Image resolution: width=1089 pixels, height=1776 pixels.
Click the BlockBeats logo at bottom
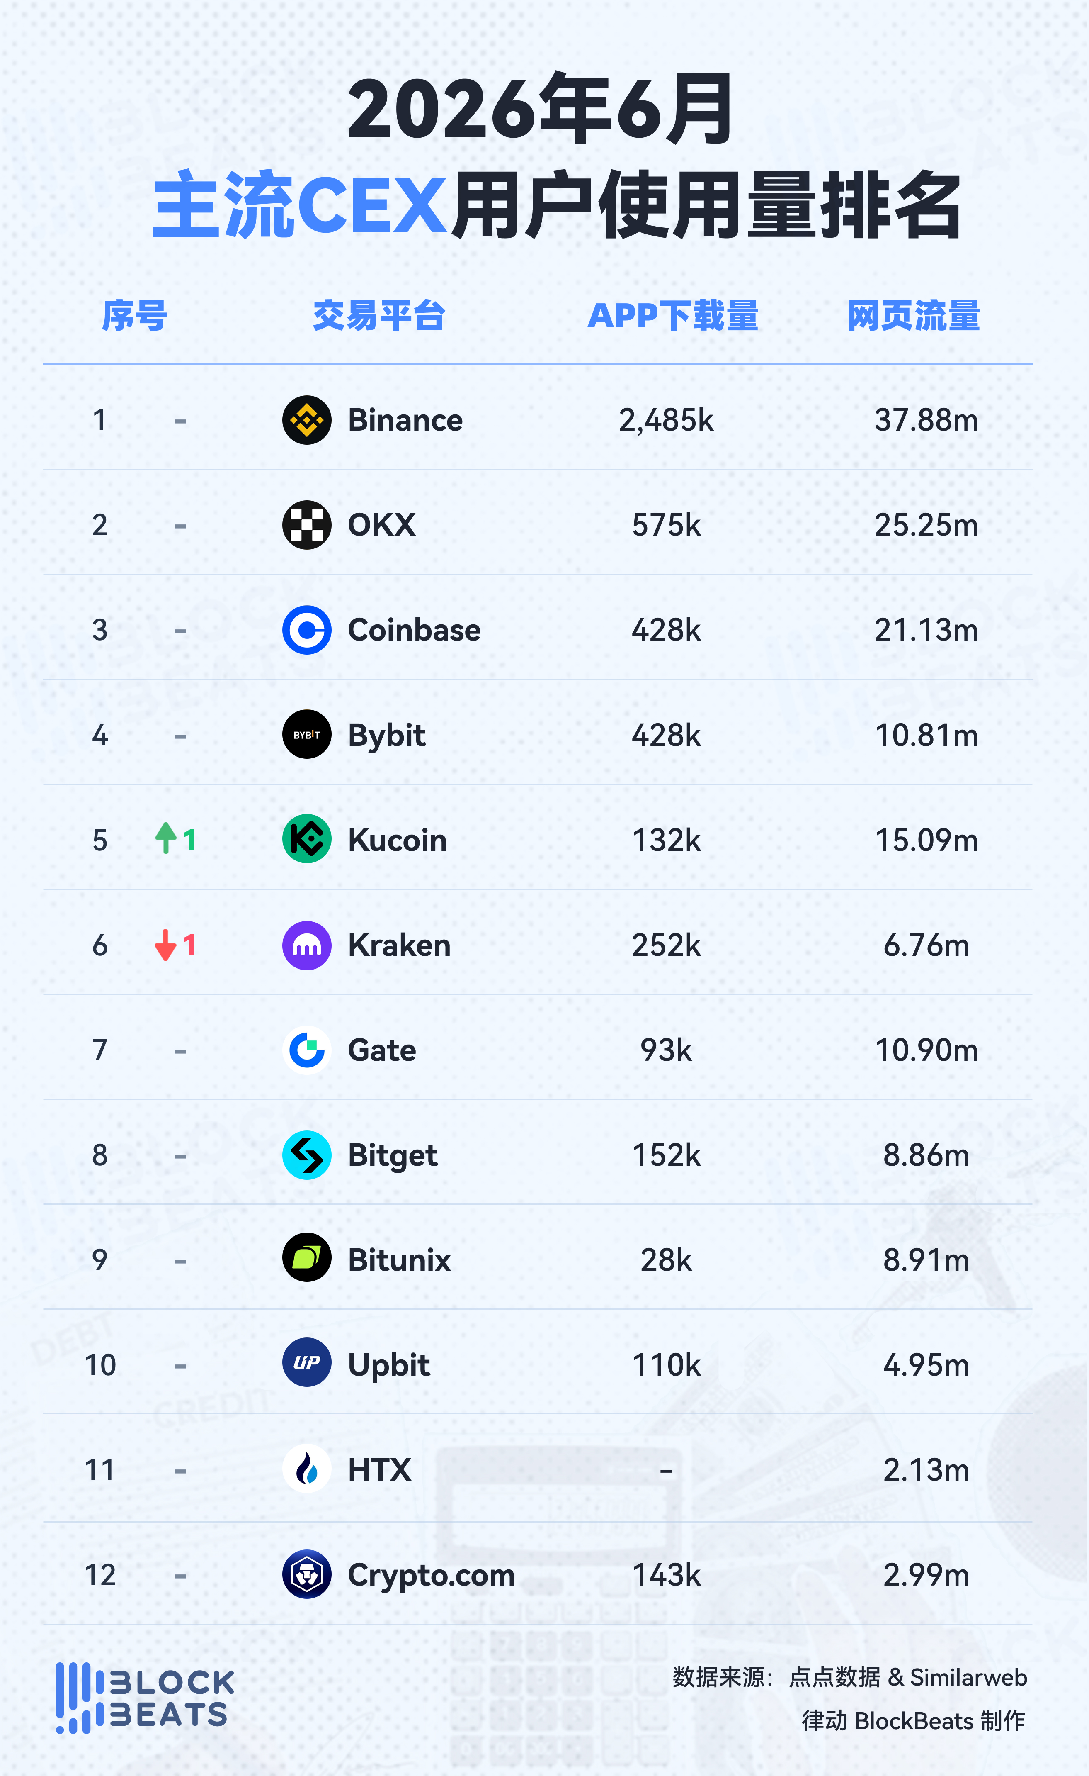[145, 1698]
